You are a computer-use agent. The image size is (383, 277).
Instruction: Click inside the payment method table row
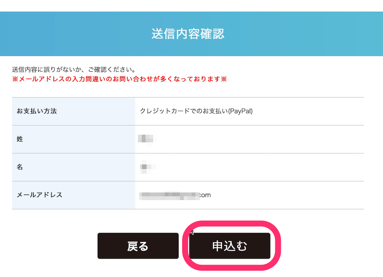pyautogui.click(x=255, y=111)
